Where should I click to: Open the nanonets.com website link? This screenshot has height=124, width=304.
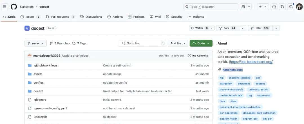[233, 70]
